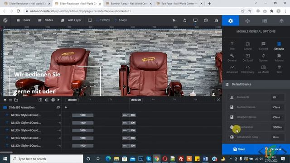The image size is (290, 163).
Task: Switch to the Edit Page browser tab
Action: coord(179,4)
